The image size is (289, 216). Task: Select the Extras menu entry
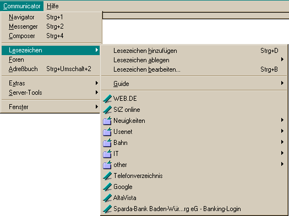(51, 83)
